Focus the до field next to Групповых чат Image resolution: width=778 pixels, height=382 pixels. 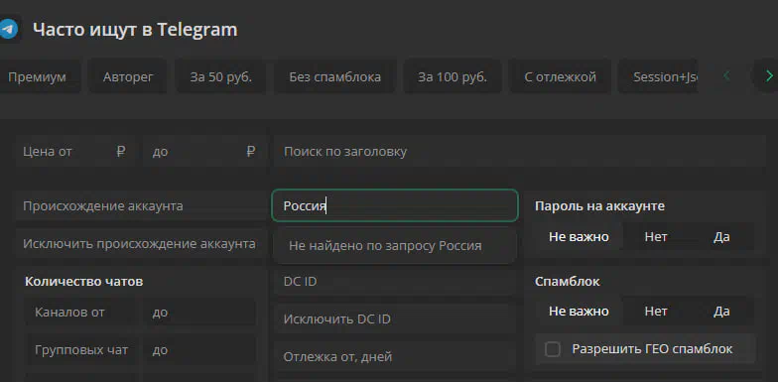click(x=199, y=349)
